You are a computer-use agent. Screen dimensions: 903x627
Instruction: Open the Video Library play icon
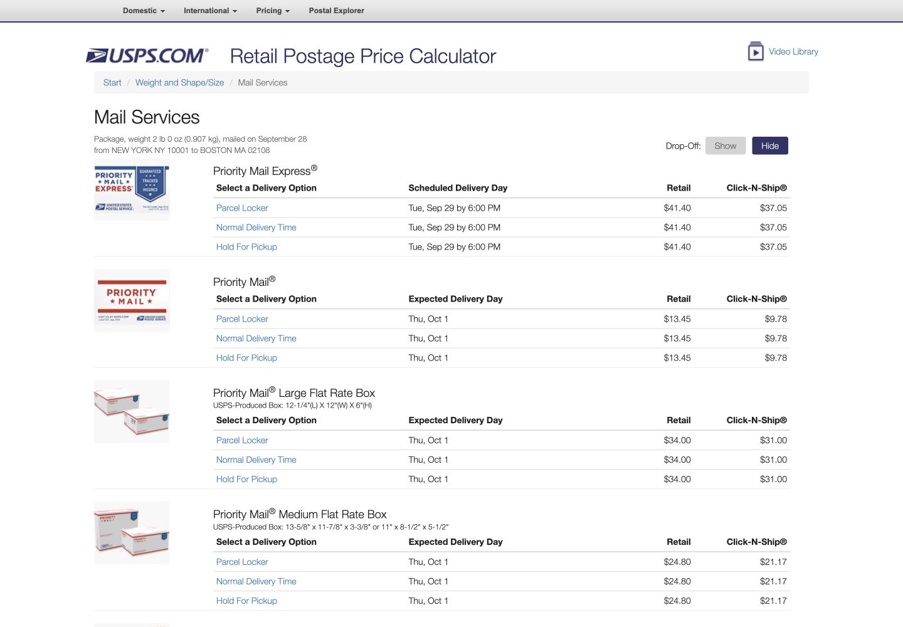pos(756,51)
